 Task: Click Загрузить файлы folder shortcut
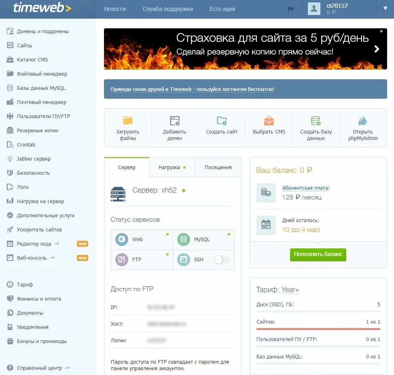(128, 121)
